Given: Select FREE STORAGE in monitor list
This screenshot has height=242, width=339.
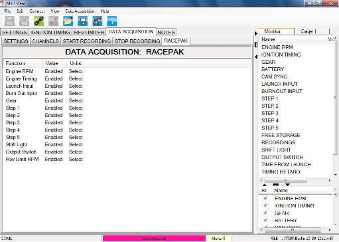Looking at the screenshot, I should 281,135.
